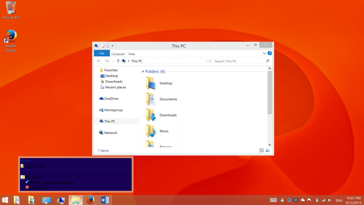Screen dimensions: 364x205
Task: Open the File ribbon tab
Action: (x=102, y=54)
